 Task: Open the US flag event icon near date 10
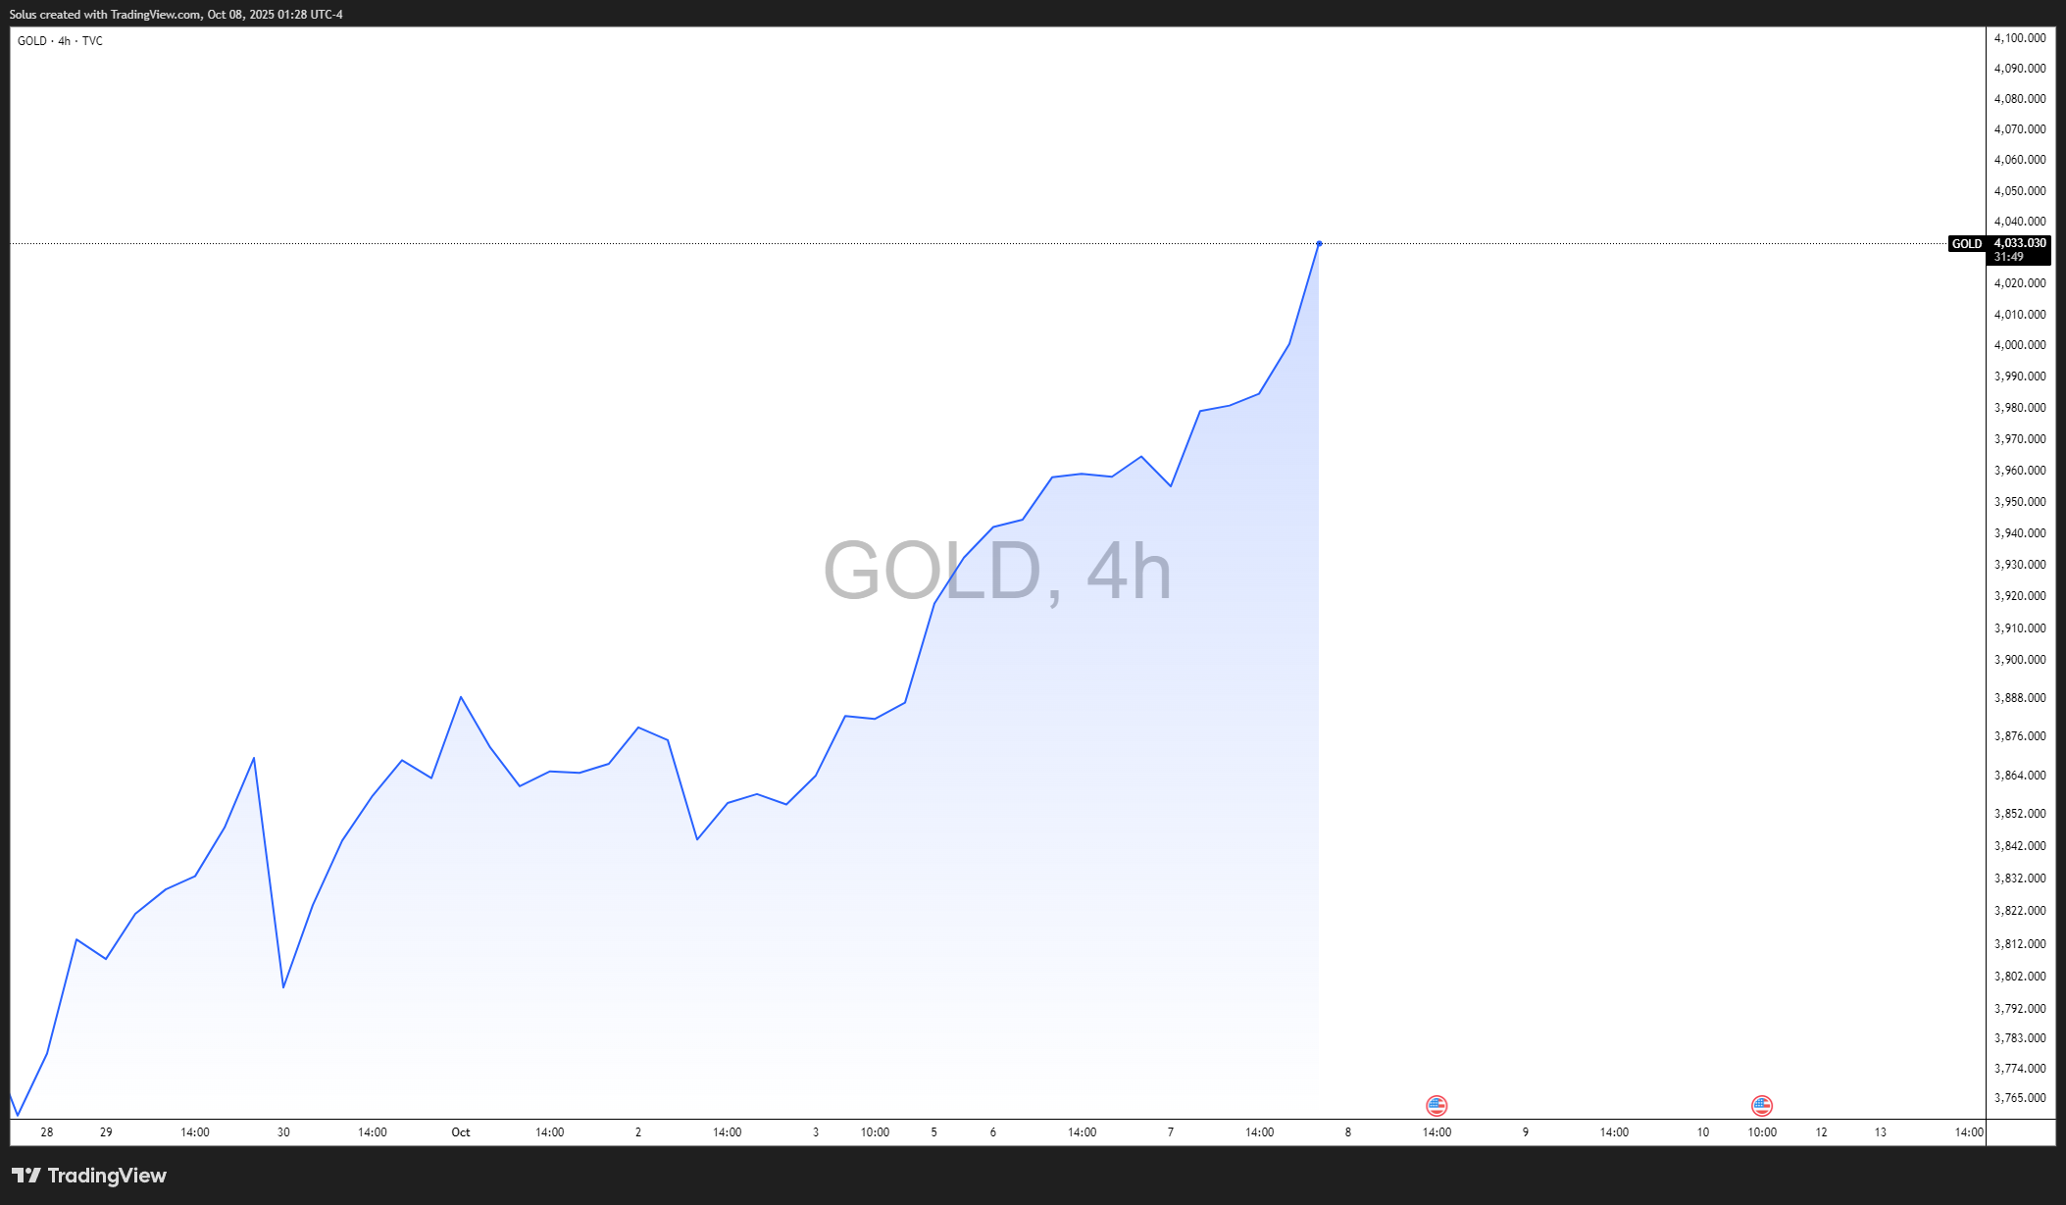pos(1762,1106)
